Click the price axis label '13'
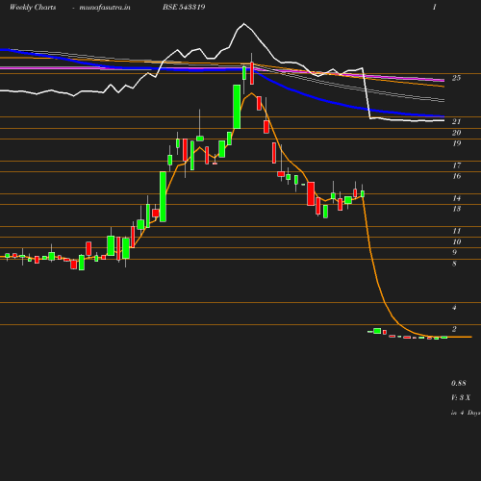481x481 pixels. tap(456, 209)
